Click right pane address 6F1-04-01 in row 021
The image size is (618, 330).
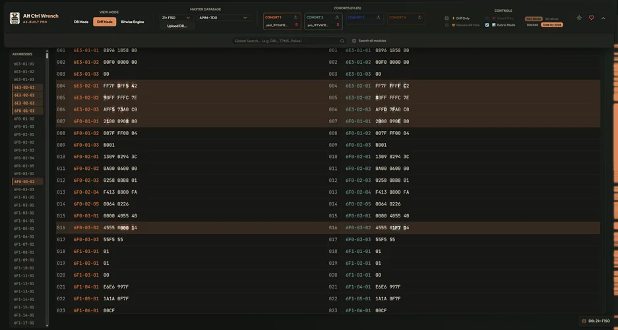pos(358,287)
